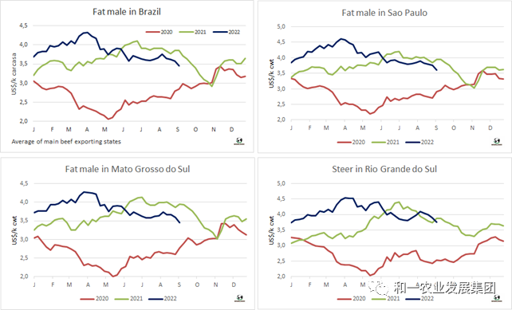Click the globe logo in Brazil chart
The width and height of the screenshot is (512, 310).
pyautogui.click(x=239, y=141)
